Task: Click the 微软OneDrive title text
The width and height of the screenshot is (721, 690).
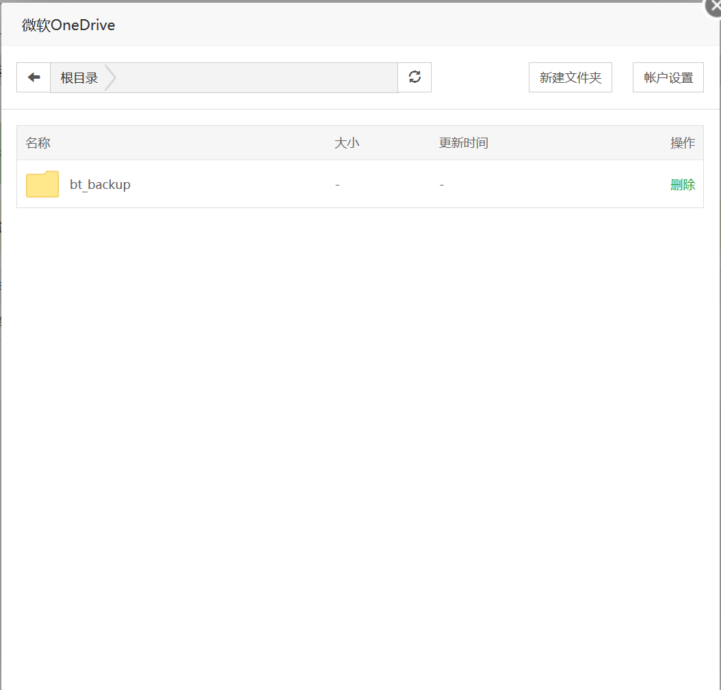Action: [68, 25]
